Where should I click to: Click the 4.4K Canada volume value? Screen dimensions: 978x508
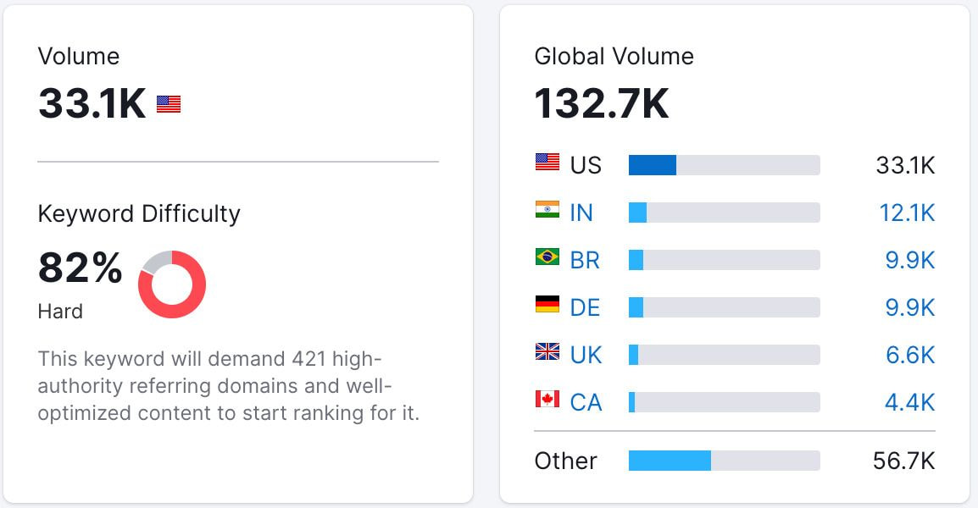click(x=910, y=402)
